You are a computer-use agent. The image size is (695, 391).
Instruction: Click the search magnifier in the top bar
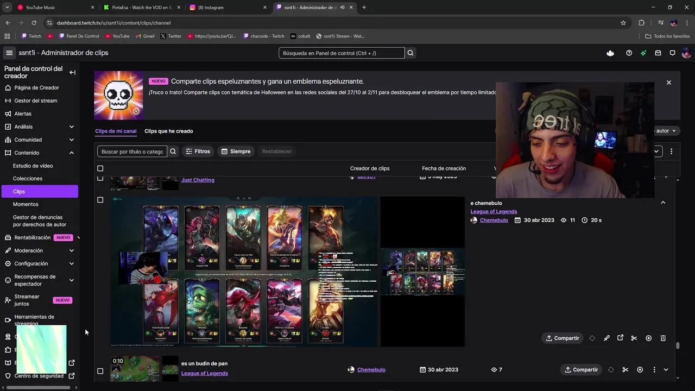[x=410, y=53]
